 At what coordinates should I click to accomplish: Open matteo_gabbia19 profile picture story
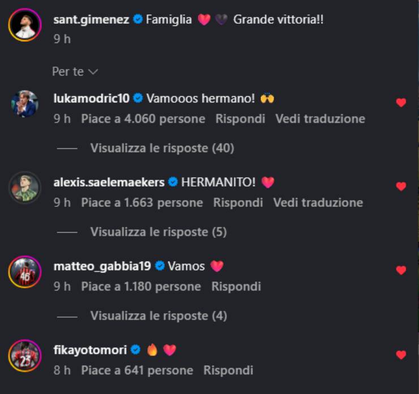pos(25,271)
